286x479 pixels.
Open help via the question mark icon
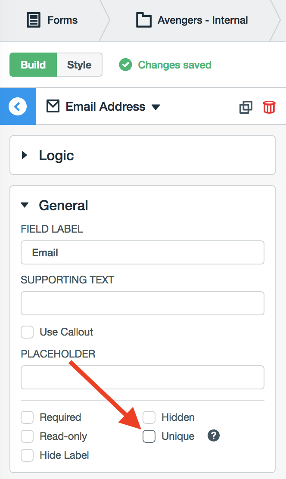coord(213,436)
